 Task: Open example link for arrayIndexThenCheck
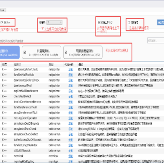(71, 129)
